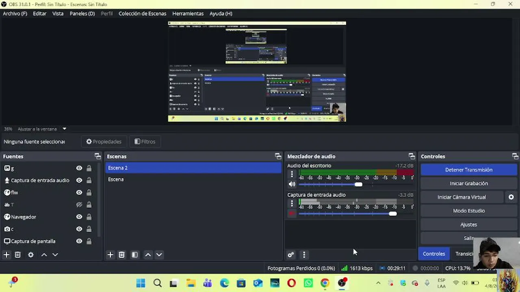Image resolution: width=520 pixels, height=292 pixels.
Task: Move source up in Fuentes list
Action: pos(44,255)
